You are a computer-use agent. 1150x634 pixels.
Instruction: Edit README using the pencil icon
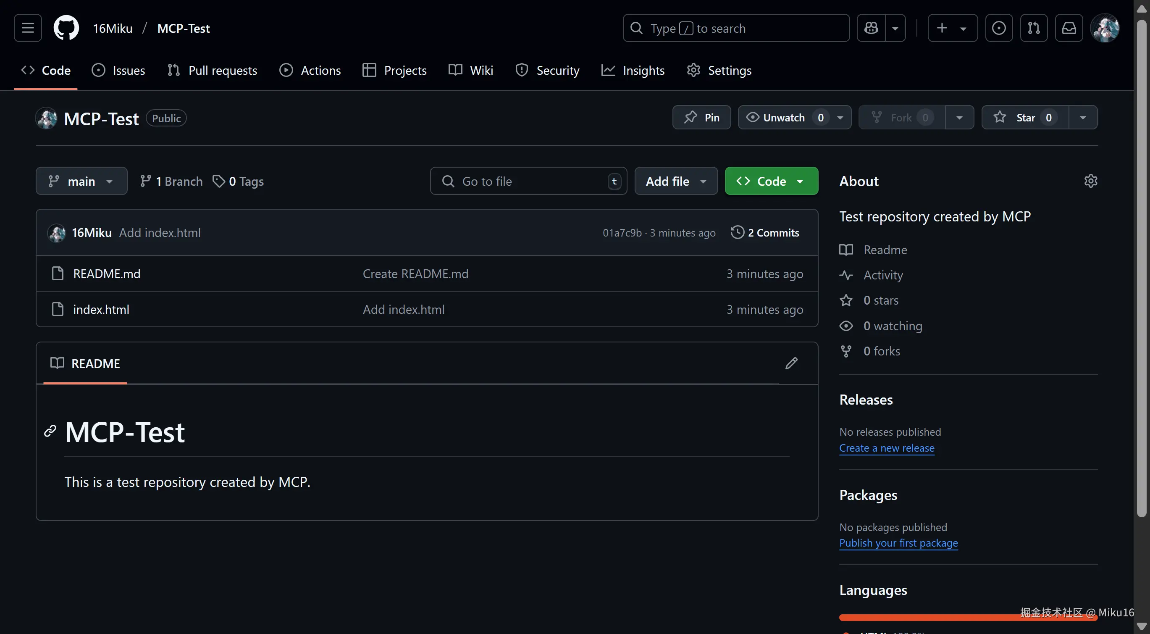click(792, 363)
